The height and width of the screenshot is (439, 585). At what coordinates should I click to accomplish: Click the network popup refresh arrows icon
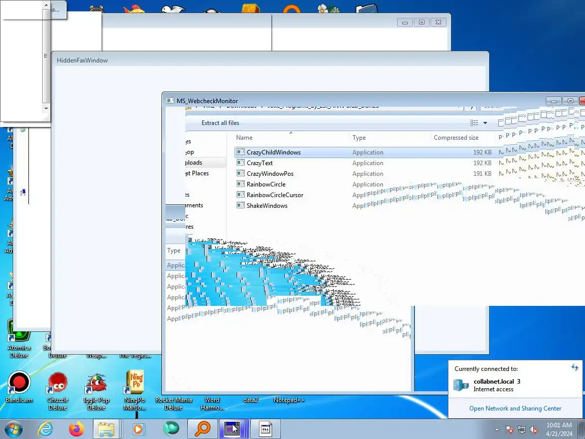pyautogui.click(x=574, y=368)
